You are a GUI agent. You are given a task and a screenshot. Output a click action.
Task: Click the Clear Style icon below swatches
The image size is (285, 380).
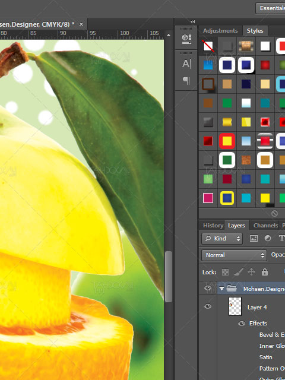tap(274, 213)
